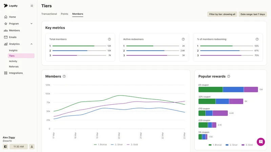Image resolution: width=271 pixels, height=152 pixels.
Task: Click the 5% coupon stacked bar
Action: [x=203, y=137]
